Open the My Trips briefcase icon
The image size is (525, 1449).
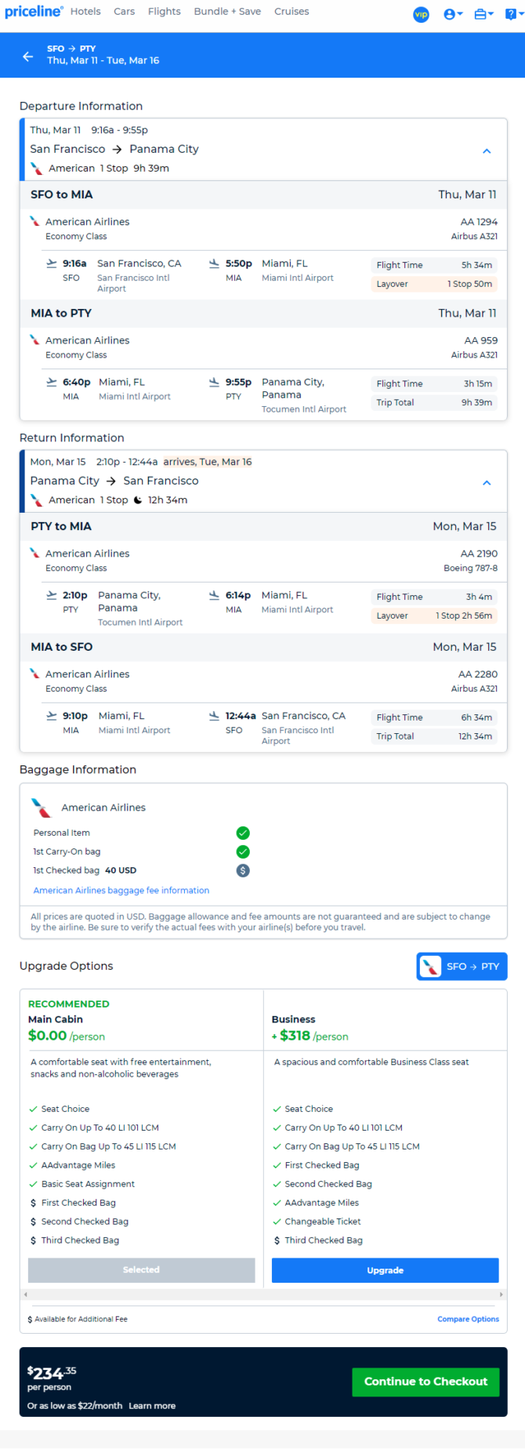tap(480, 14)
